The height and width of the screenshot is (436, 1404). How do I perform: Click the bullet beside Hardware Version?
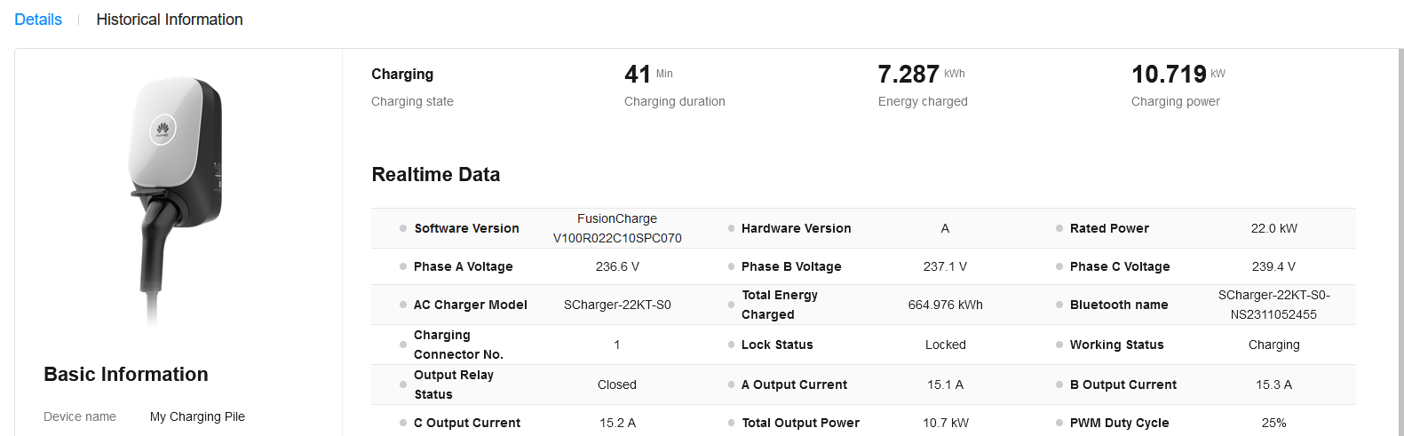[x=731, y=228]
